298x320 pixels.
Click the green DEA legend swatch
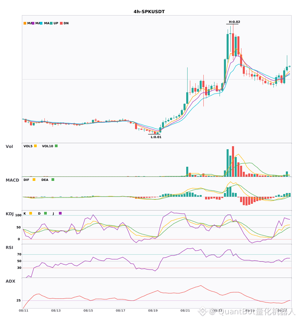[53, 180]
